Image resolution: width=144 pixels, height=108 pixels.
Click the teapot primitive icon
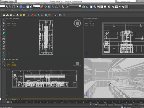coord(14,15)
